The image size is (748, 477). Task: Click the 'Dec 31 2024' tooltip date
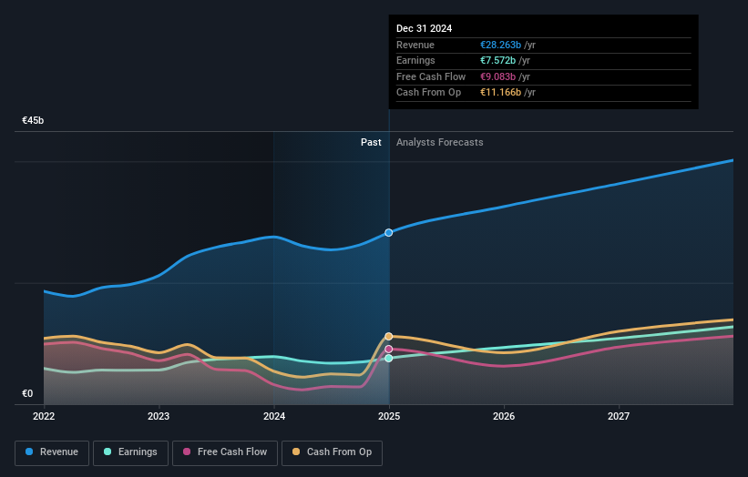(424, 28)
